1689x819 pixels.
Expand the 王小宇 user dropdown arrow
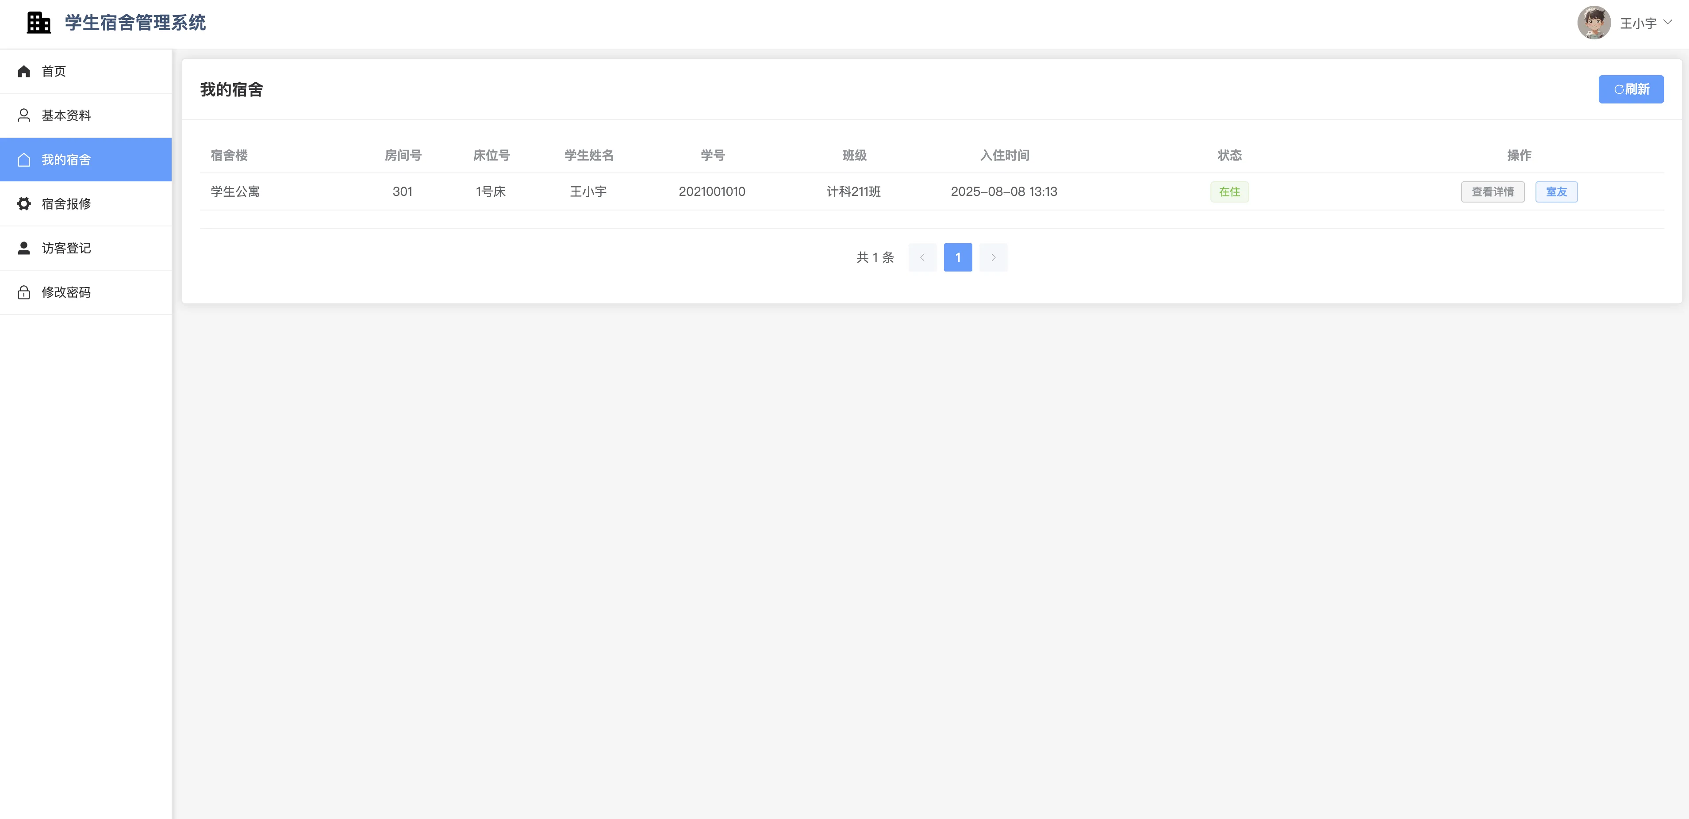1667,22
